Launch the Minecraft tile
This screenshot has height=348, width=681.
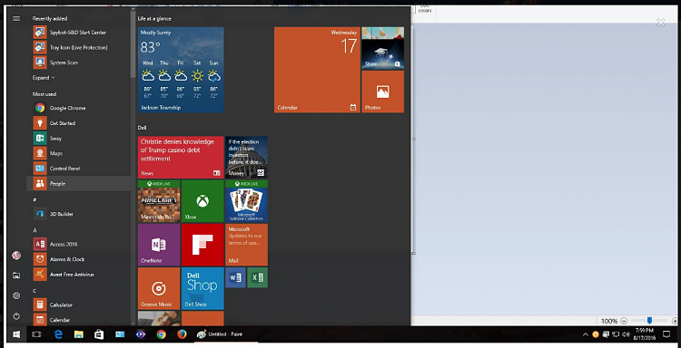coord(159,201)
